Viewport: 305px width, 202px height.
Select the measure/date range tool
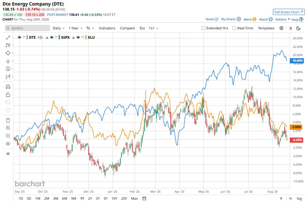coord(8,77)
